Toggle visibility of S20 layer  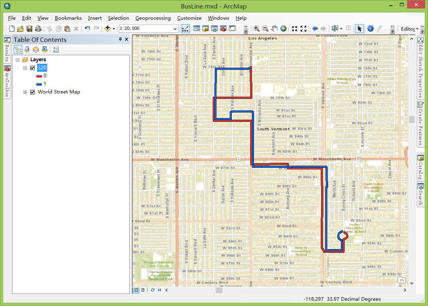coord(33,68)
